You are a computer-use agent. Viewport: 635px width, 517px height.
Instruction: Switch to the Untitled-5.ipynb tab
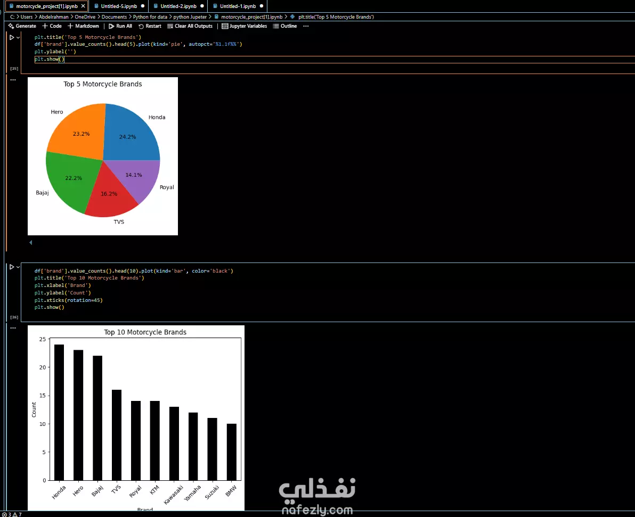coord(119,6)
